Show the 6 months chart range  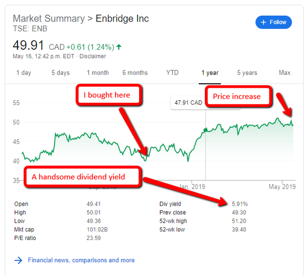pyautogui.click(x=135, y=72)
